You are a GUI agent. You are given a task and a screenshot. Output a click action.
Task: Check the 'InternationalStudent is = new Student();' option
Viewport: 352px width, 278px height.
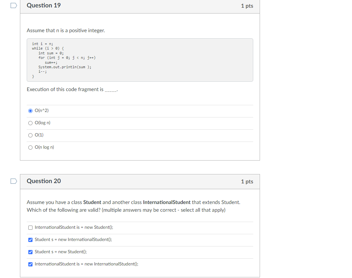(30, 227)
